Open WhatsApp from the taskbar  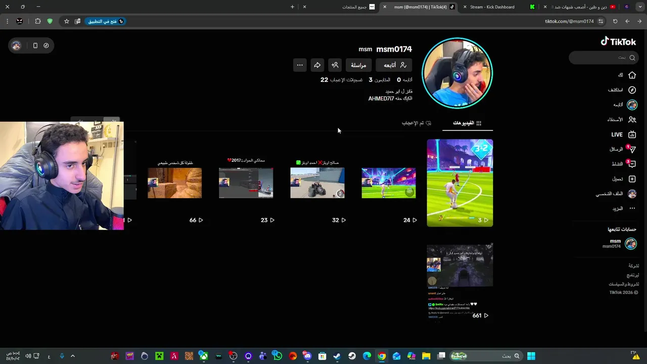point(278,356)
